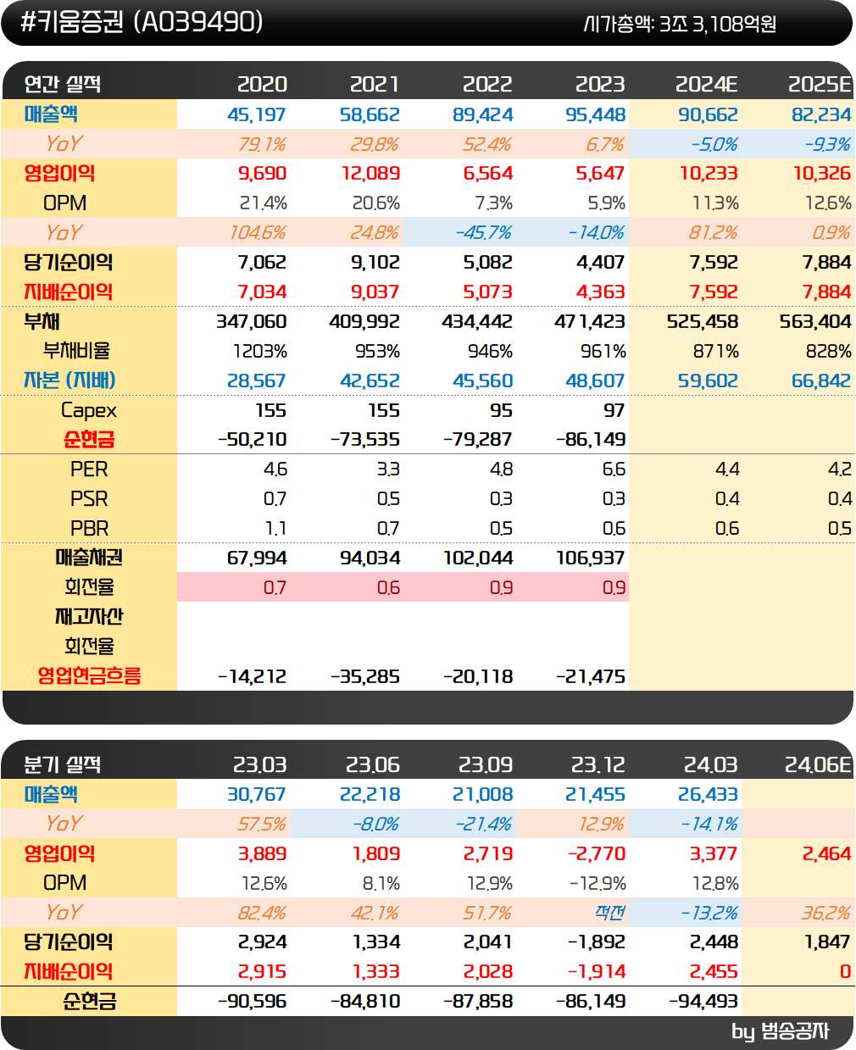
Task: Select the operating profit value 9,690
Action: pyautogui.click(x=262, y=174)
